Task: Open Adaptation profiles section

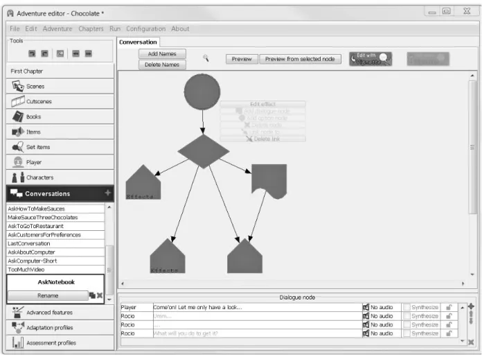Action: coord(60,327)
